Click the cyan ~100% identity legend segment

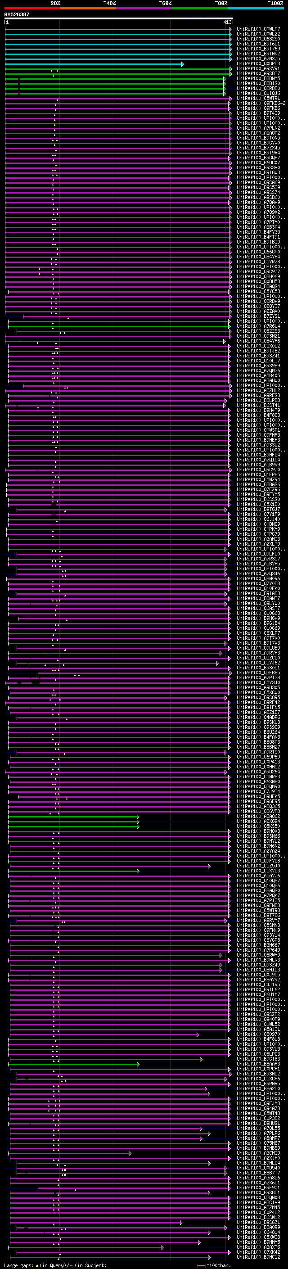tap(255, 8)
